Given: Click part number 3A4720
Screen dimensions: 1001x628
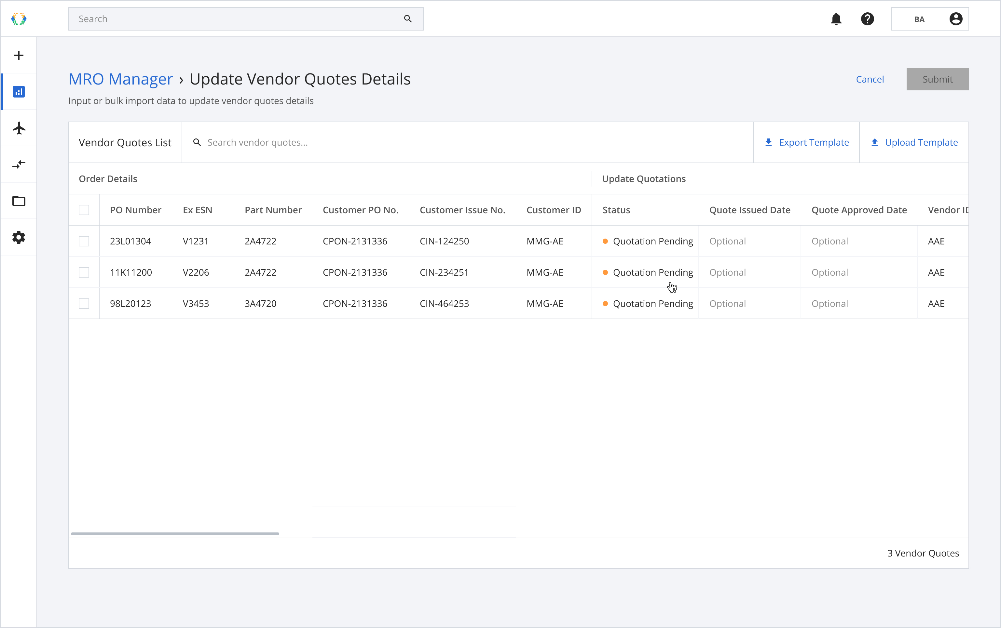Looking at the screenshot, I should (260, 304).
